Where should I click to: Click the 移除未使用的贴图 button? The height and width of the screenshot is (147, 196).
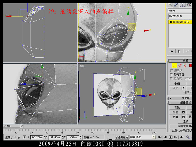[x=181, y=131]
